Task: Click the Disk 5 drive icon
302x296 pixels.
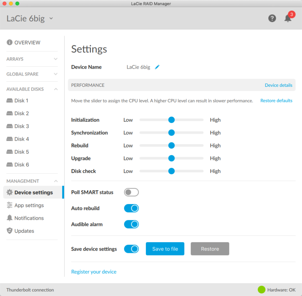Action: tap(9, 152)
